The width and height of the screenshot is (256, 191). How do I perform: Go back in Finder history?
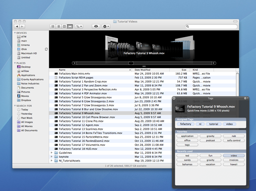tap(17, 27)
